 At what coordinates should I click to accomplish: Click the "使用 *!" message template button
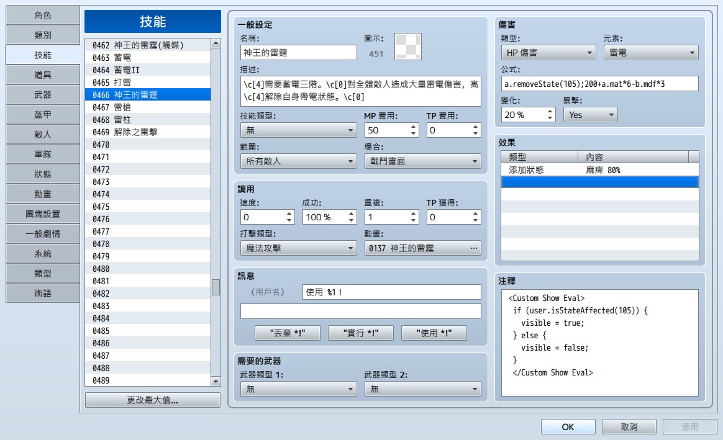(434, 333)
